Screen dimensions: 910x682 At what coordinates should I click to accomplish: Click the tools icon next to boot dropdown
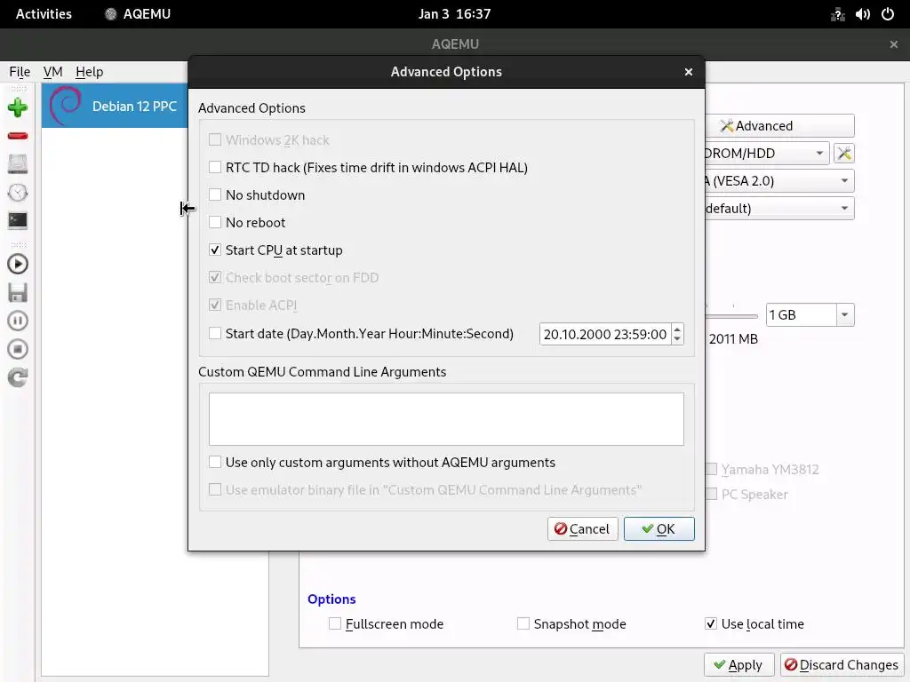(x=844, y=153)
